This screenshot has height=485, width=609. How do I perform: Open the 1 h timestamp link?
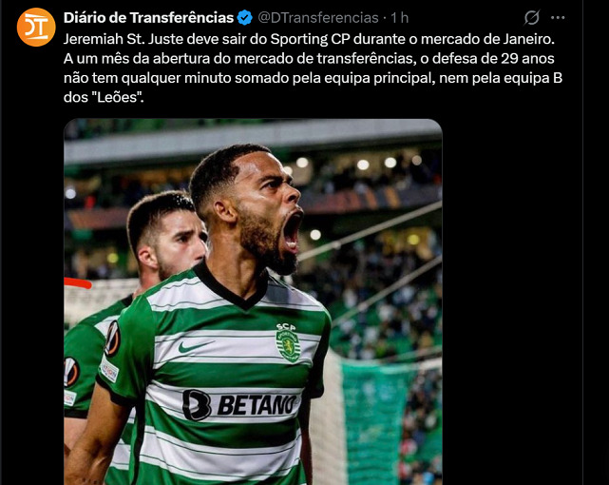(x=400, y=18)
